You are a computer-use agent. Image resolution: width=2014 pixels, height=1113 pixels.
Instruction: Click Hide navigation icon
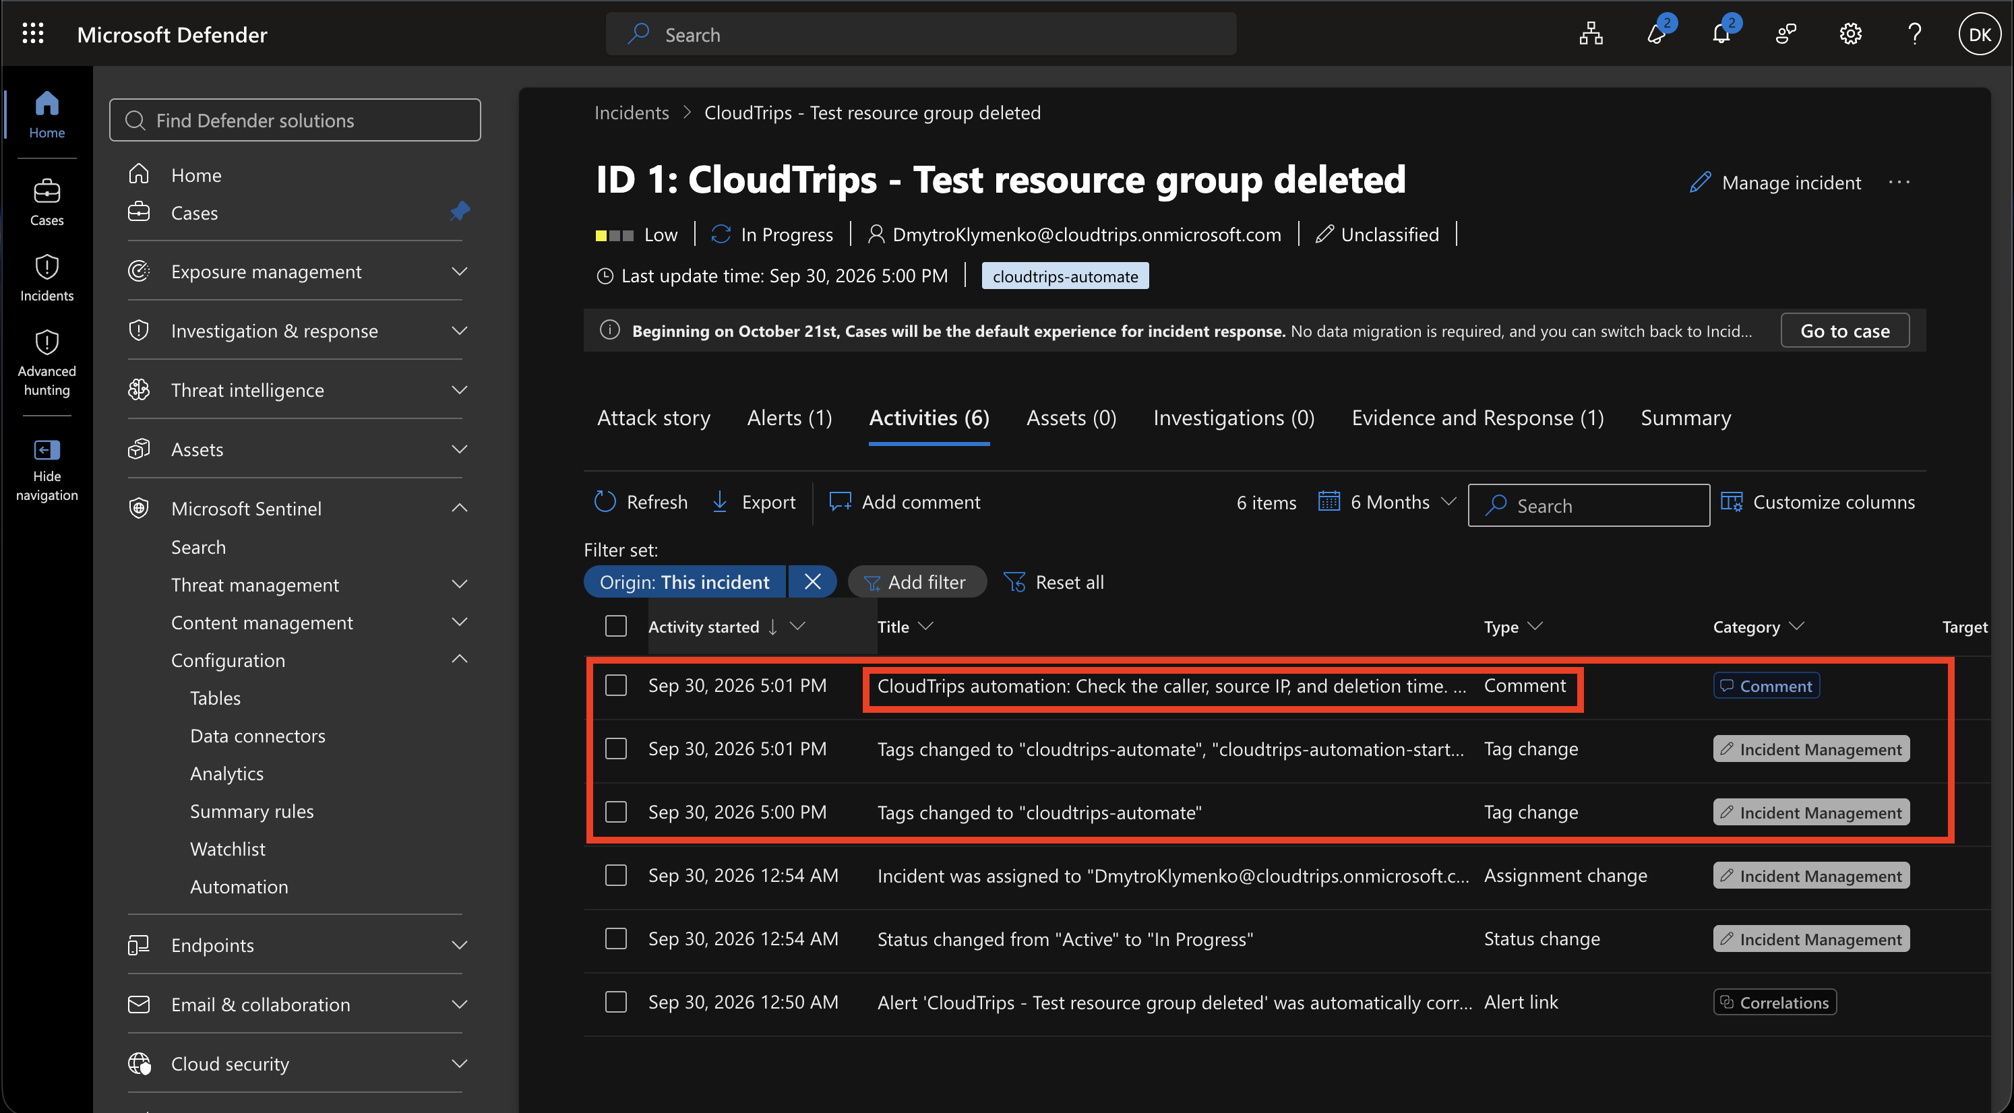(47, 449)
